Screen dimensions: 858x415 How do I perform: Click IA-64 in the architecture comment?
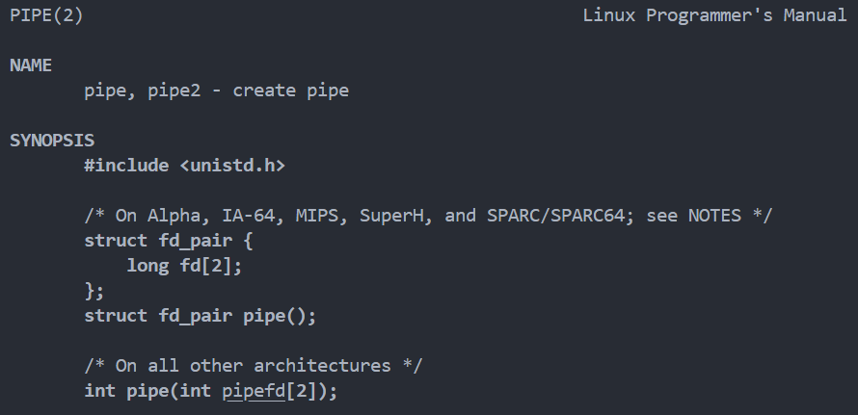(254, 216)
